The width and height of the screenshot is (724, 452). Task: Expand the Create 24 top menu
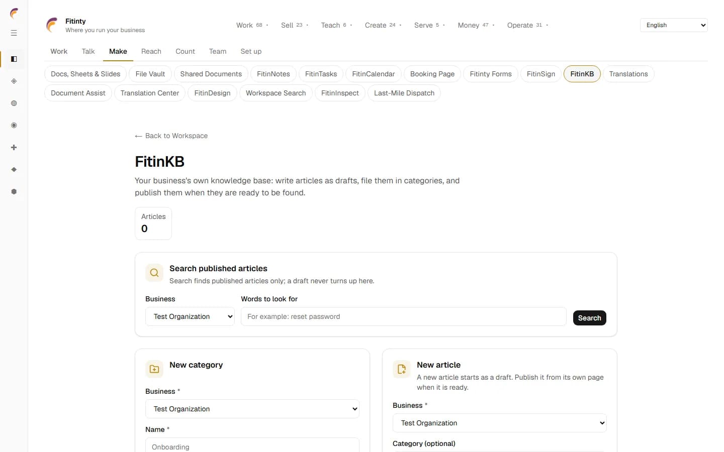coord(383,25)
